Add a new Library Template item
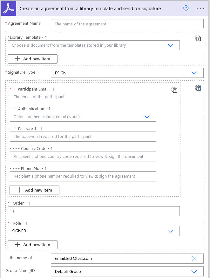 tap(32, 59)
